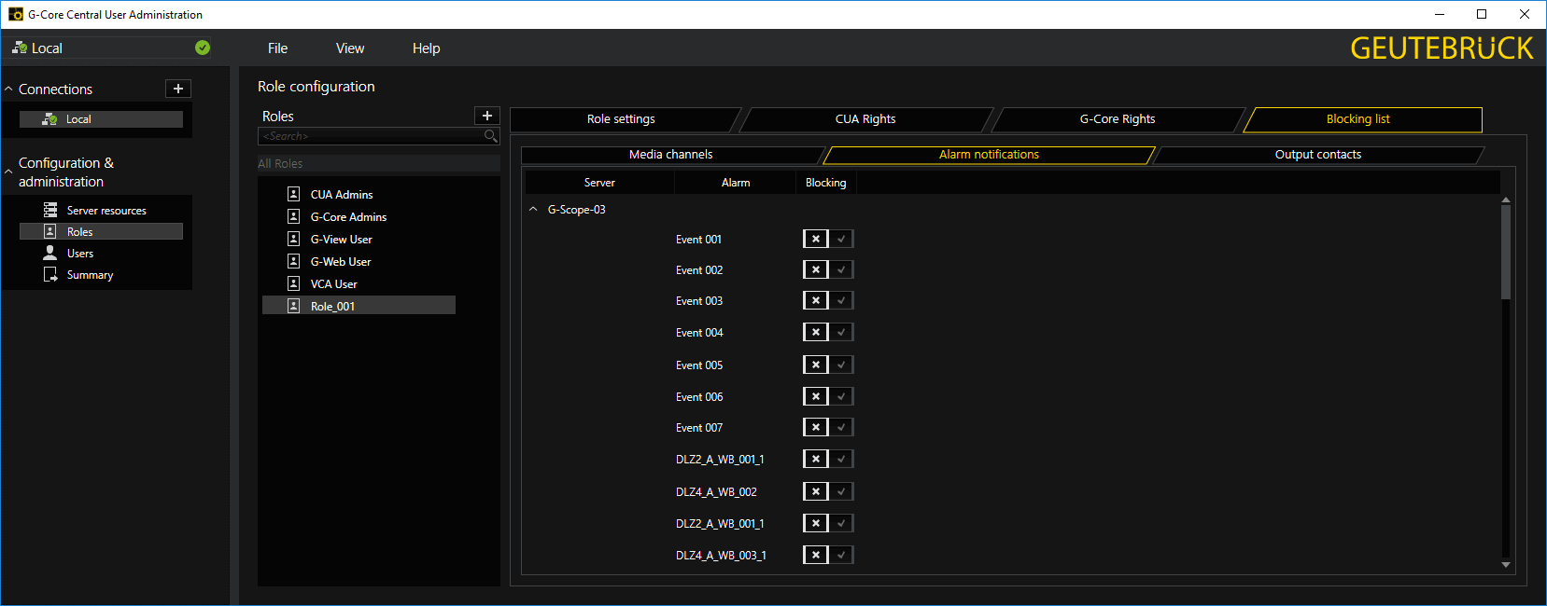Allow Event 001 with the checkmark toggle
Image resolution: width=1547 pixels, height=606 pixels.
pyautogui.click(x=841, y=239)
